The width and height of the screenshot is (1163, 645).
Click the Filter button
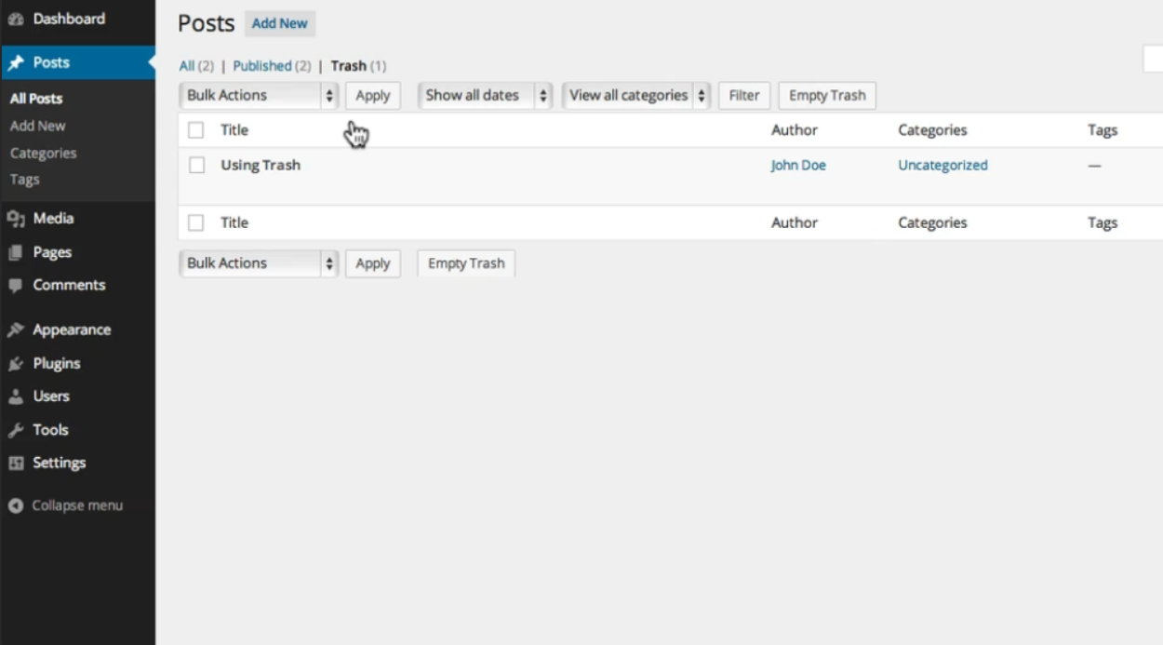tap(744, 95)
